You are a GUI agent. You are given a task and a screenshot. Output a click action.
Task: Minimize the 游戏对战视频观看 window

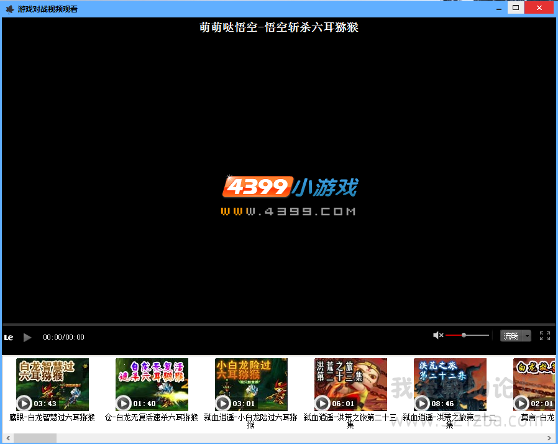point(499,9)
